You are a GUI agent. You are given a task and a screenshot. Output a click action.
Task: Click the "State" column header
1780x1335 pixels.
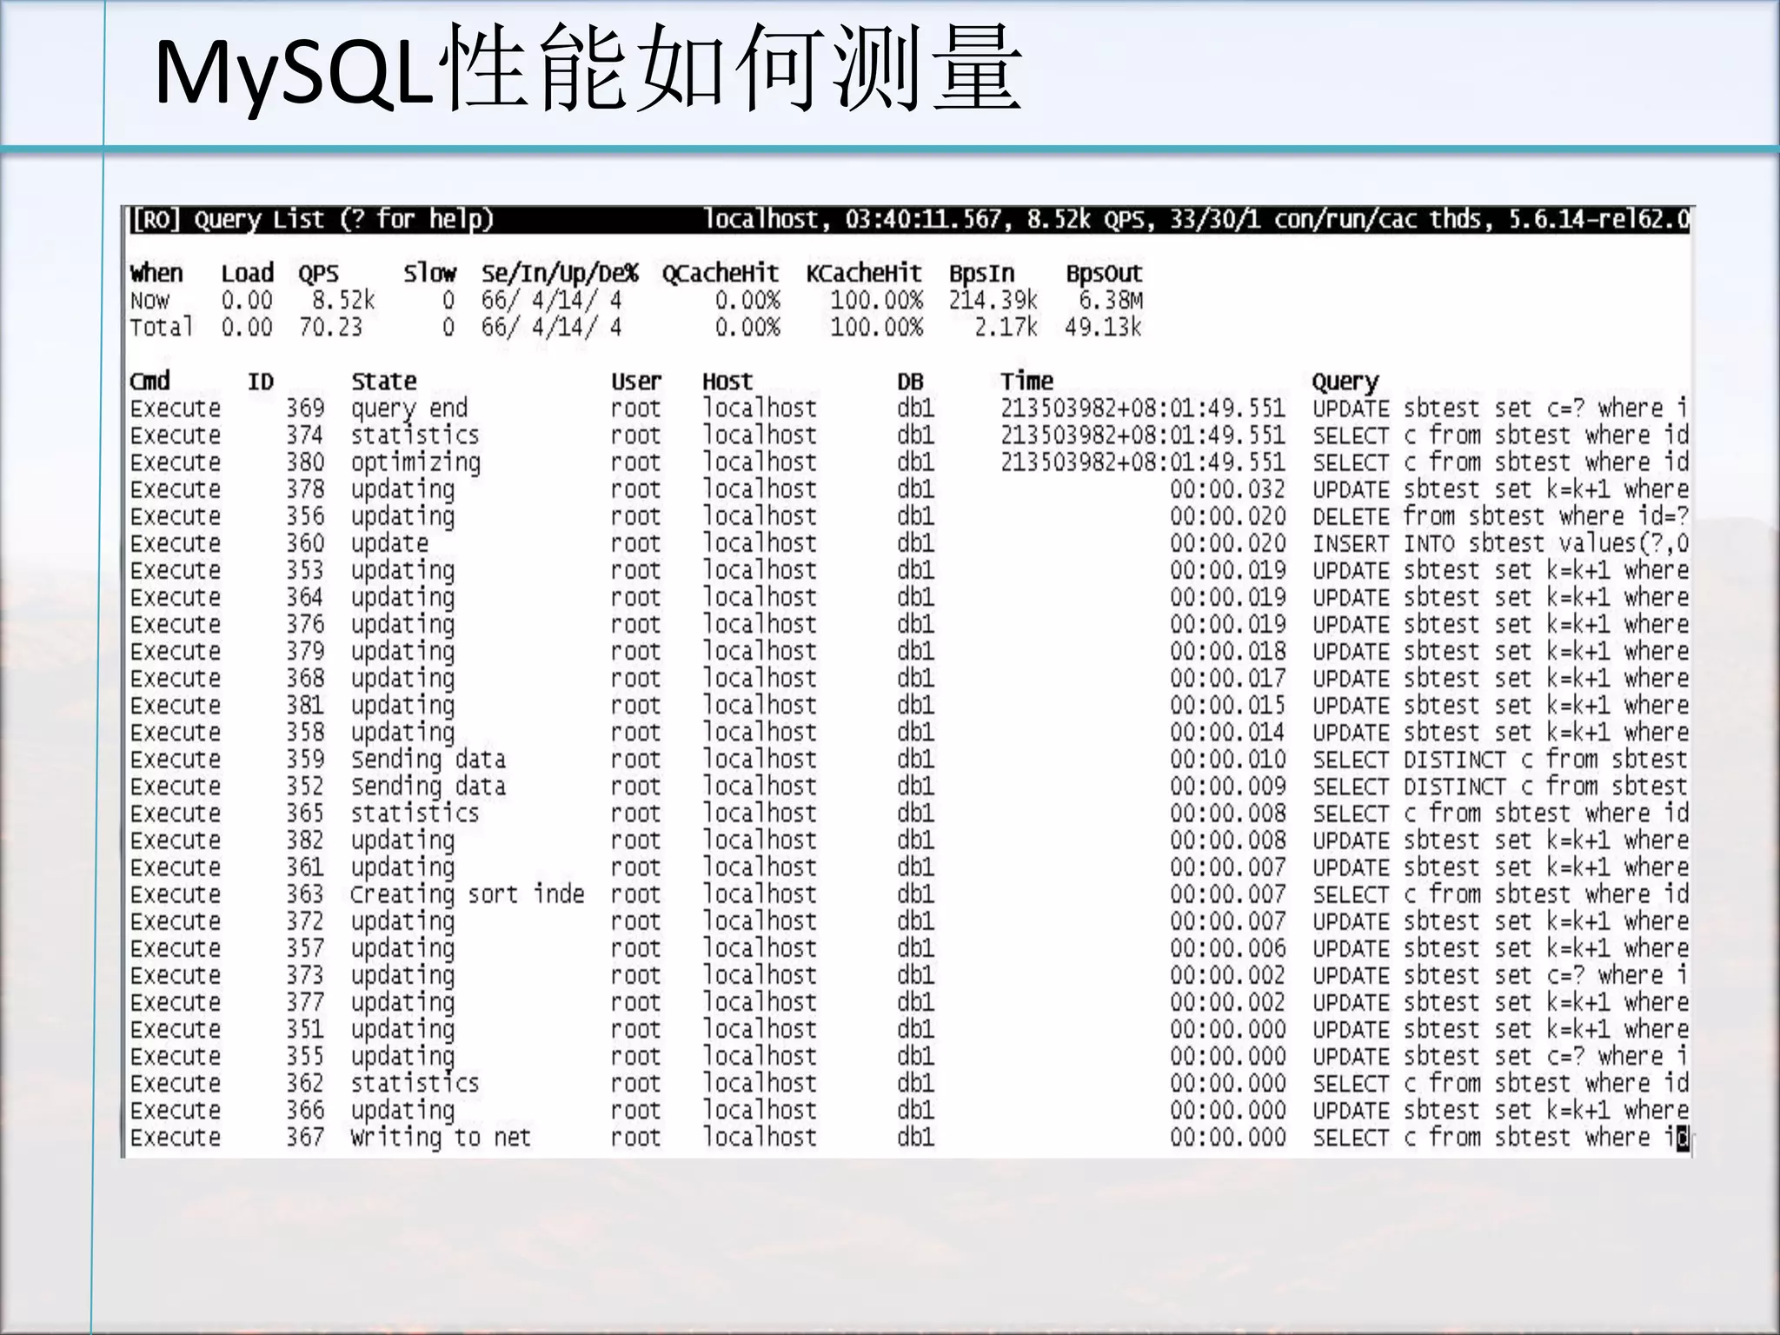pos(384,382)
